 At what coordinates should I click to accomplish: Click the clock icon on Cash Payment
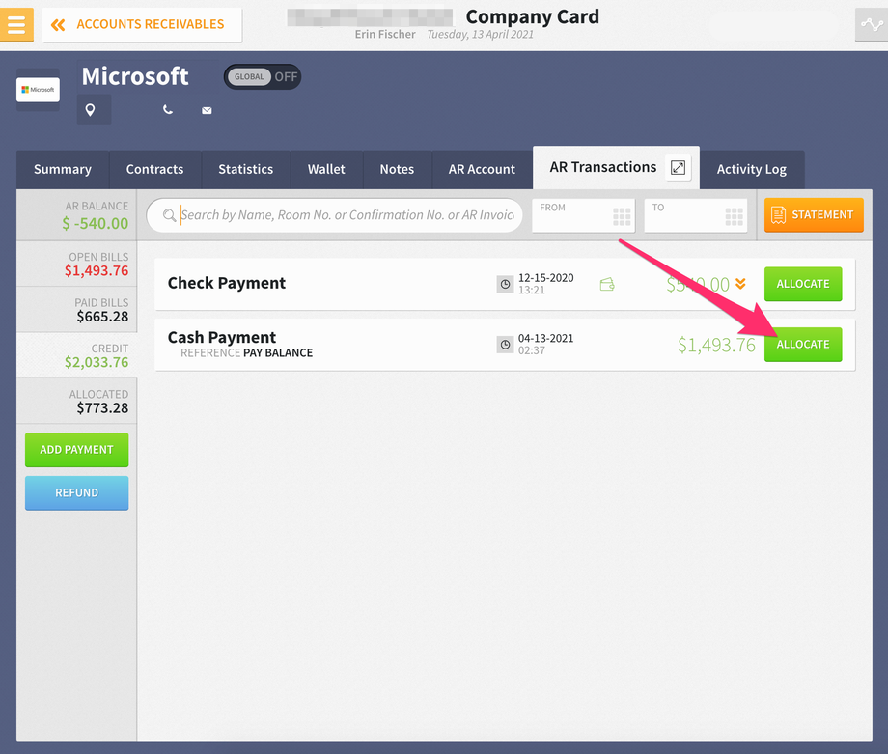(505, 345)
